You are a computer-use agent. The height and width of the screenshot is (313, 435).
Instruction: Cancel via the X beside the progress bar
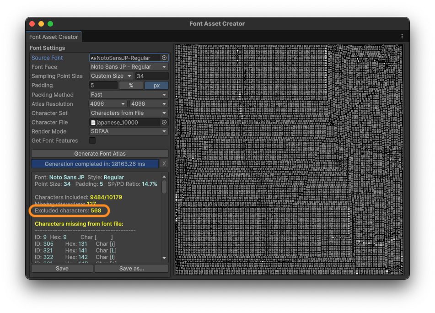[x=164, y=164]
